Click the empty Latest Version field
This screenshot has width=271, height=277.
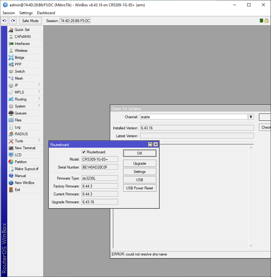[x=197, y=136]
